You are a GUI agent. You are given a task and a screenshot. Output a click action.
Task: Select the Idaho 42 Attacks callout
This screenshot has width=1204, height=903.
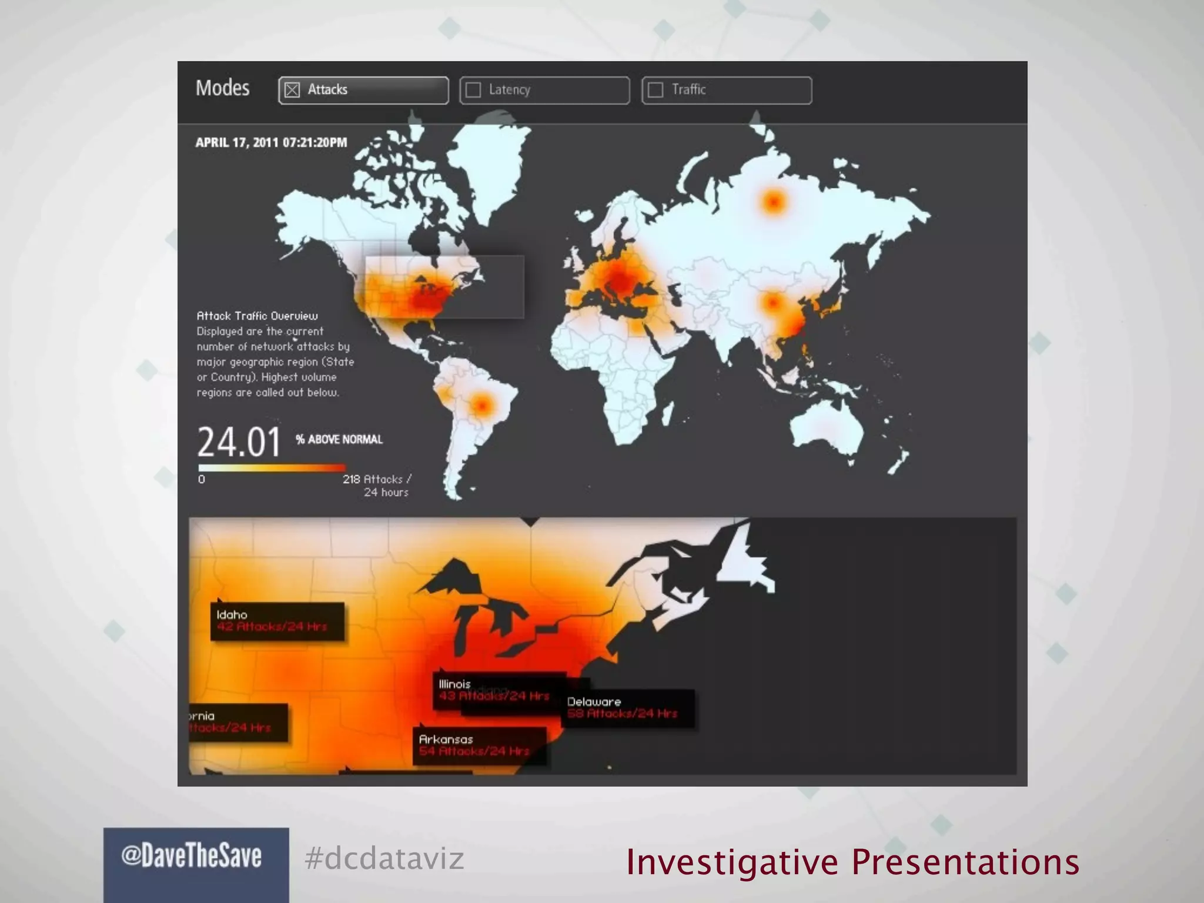pos(277,621)
